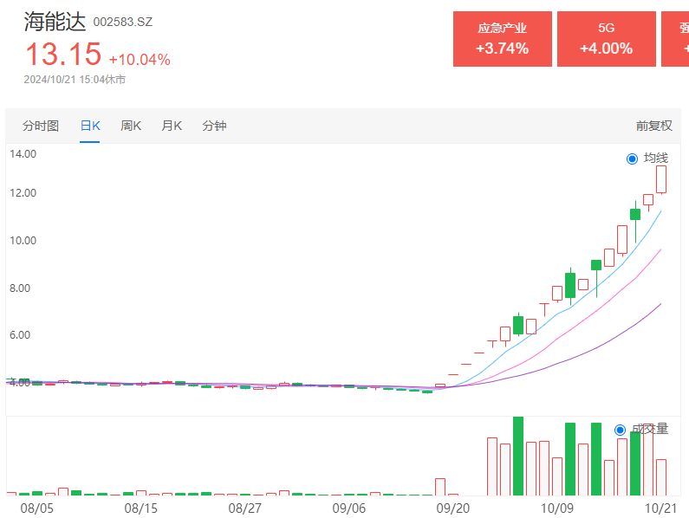Click the 09/06 date axis label
This screenshot has width=689, height=518.
click(349, 508)
